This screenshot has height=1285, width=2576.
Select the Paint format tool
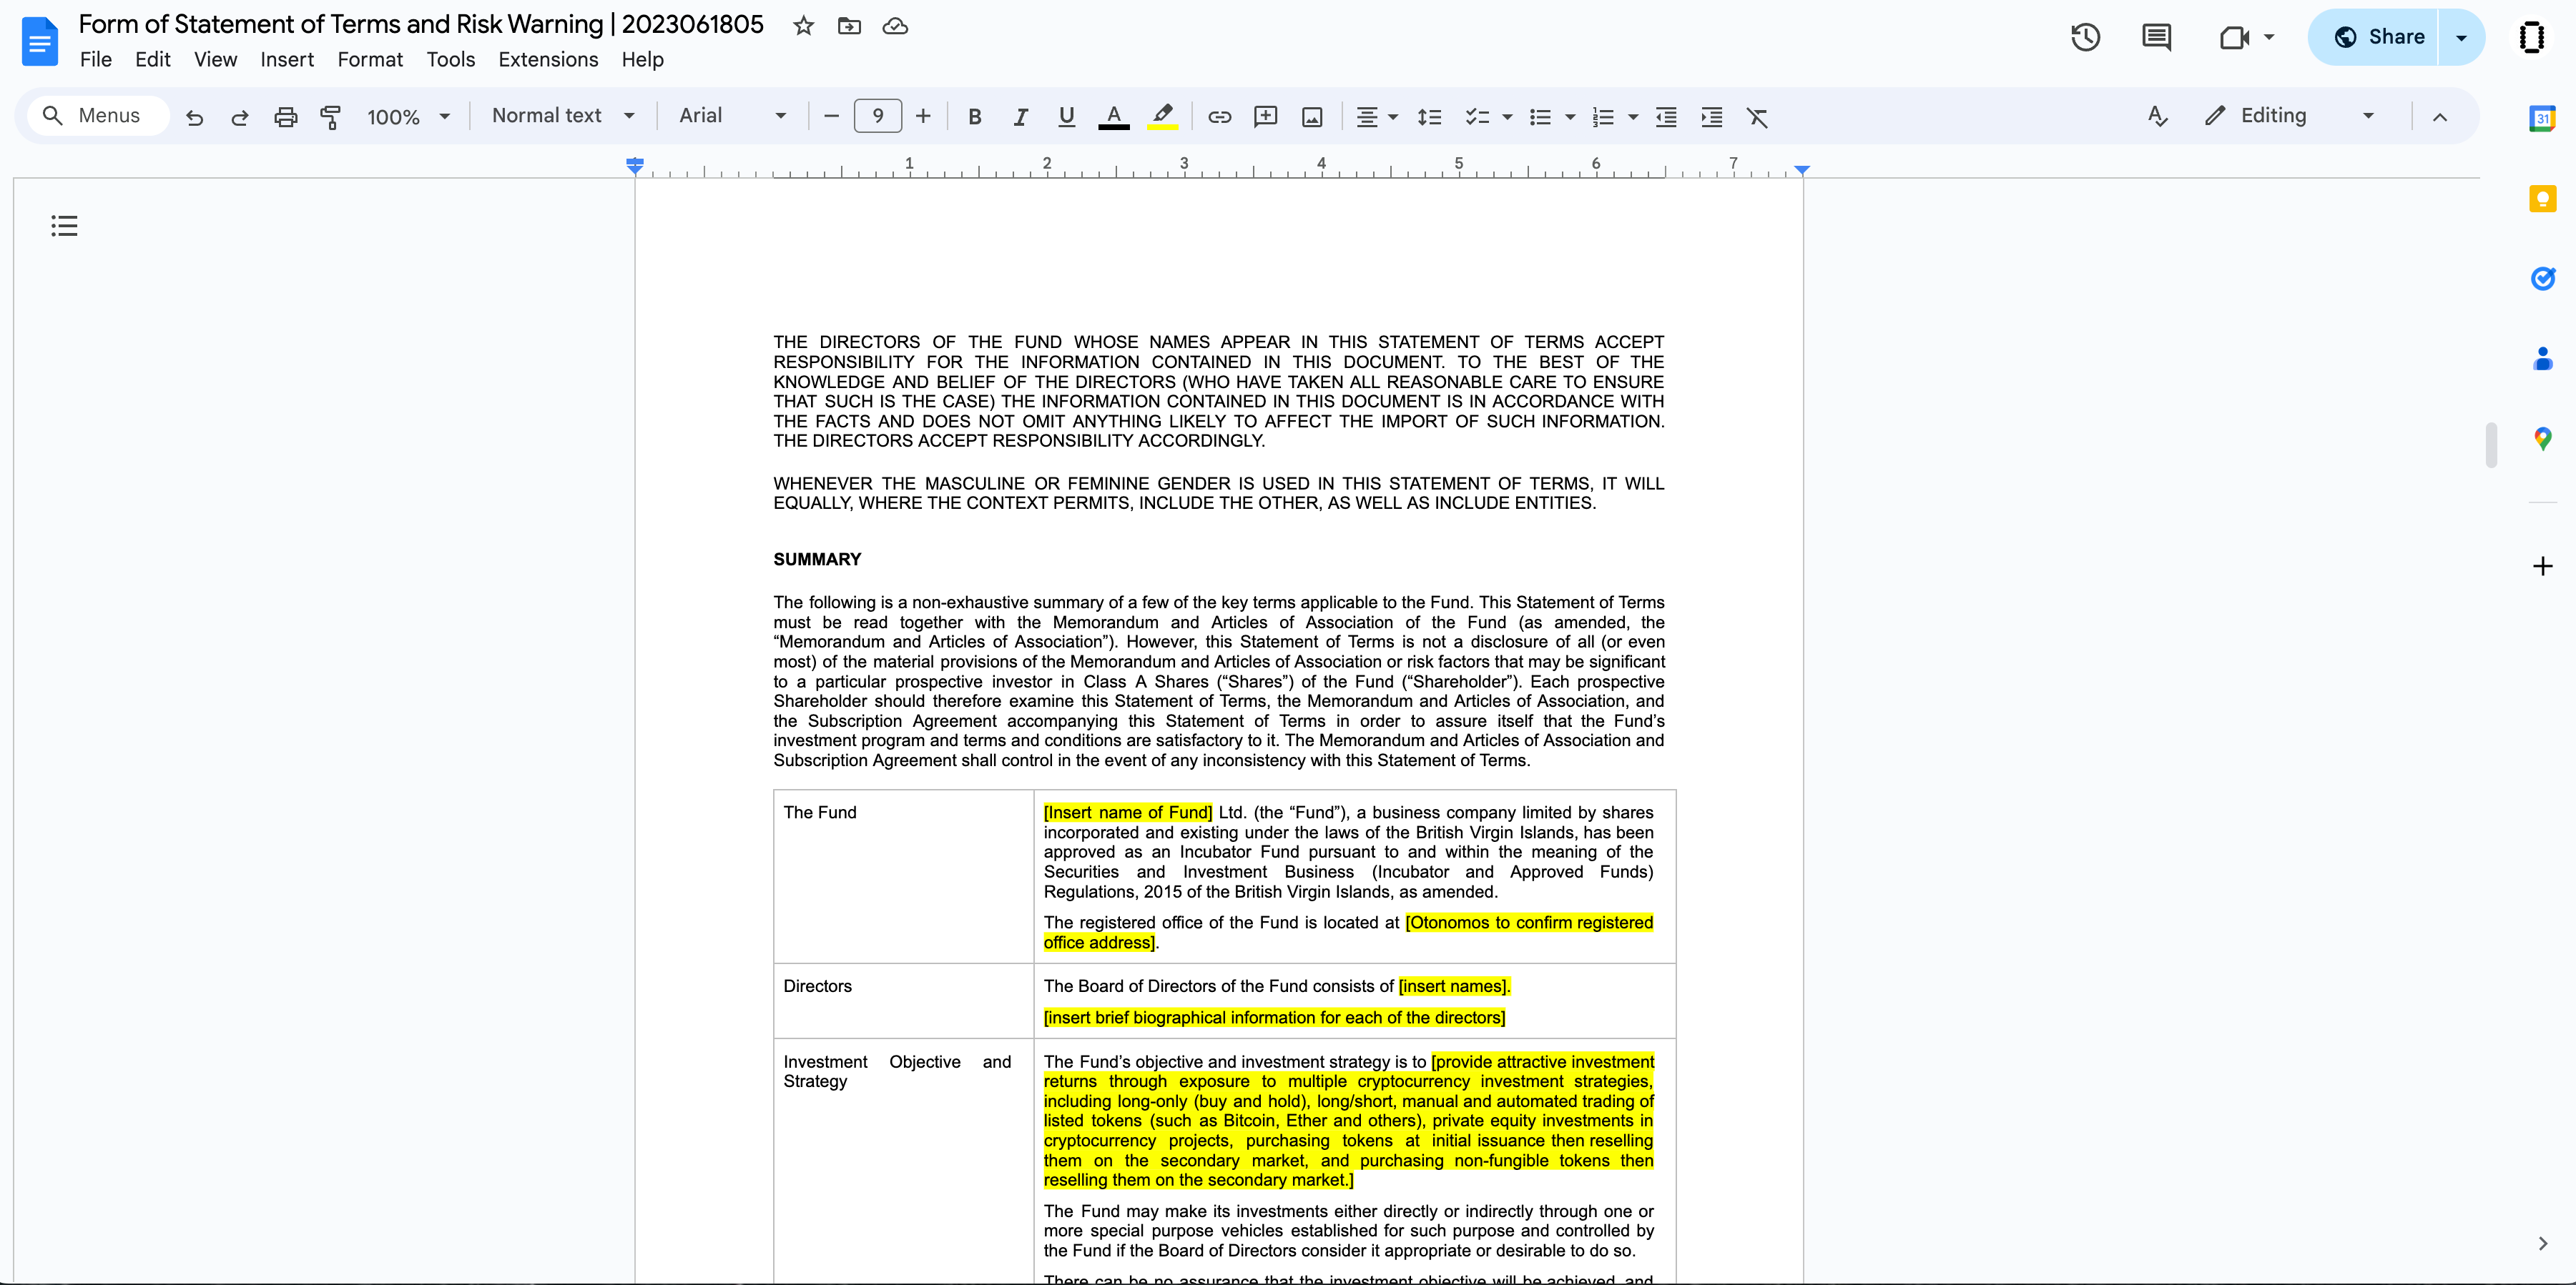coord(330,117)
